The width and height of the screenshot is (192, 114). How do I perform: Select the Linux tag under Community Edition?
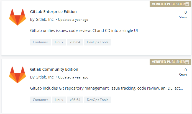pos(59,100)
